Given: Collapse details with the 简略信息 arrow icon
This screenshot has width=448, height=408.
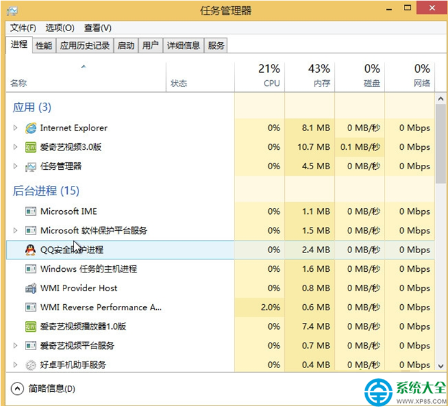Looking at the screenshot, I should [17, 389].
